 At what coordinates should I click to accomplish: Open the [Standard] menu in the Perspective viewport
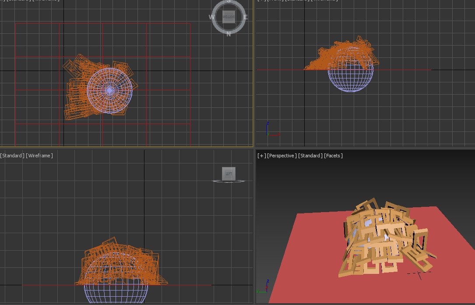click(x=310, y=156)
